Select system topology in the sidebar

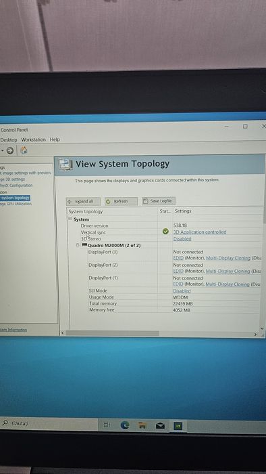point(15,198)
